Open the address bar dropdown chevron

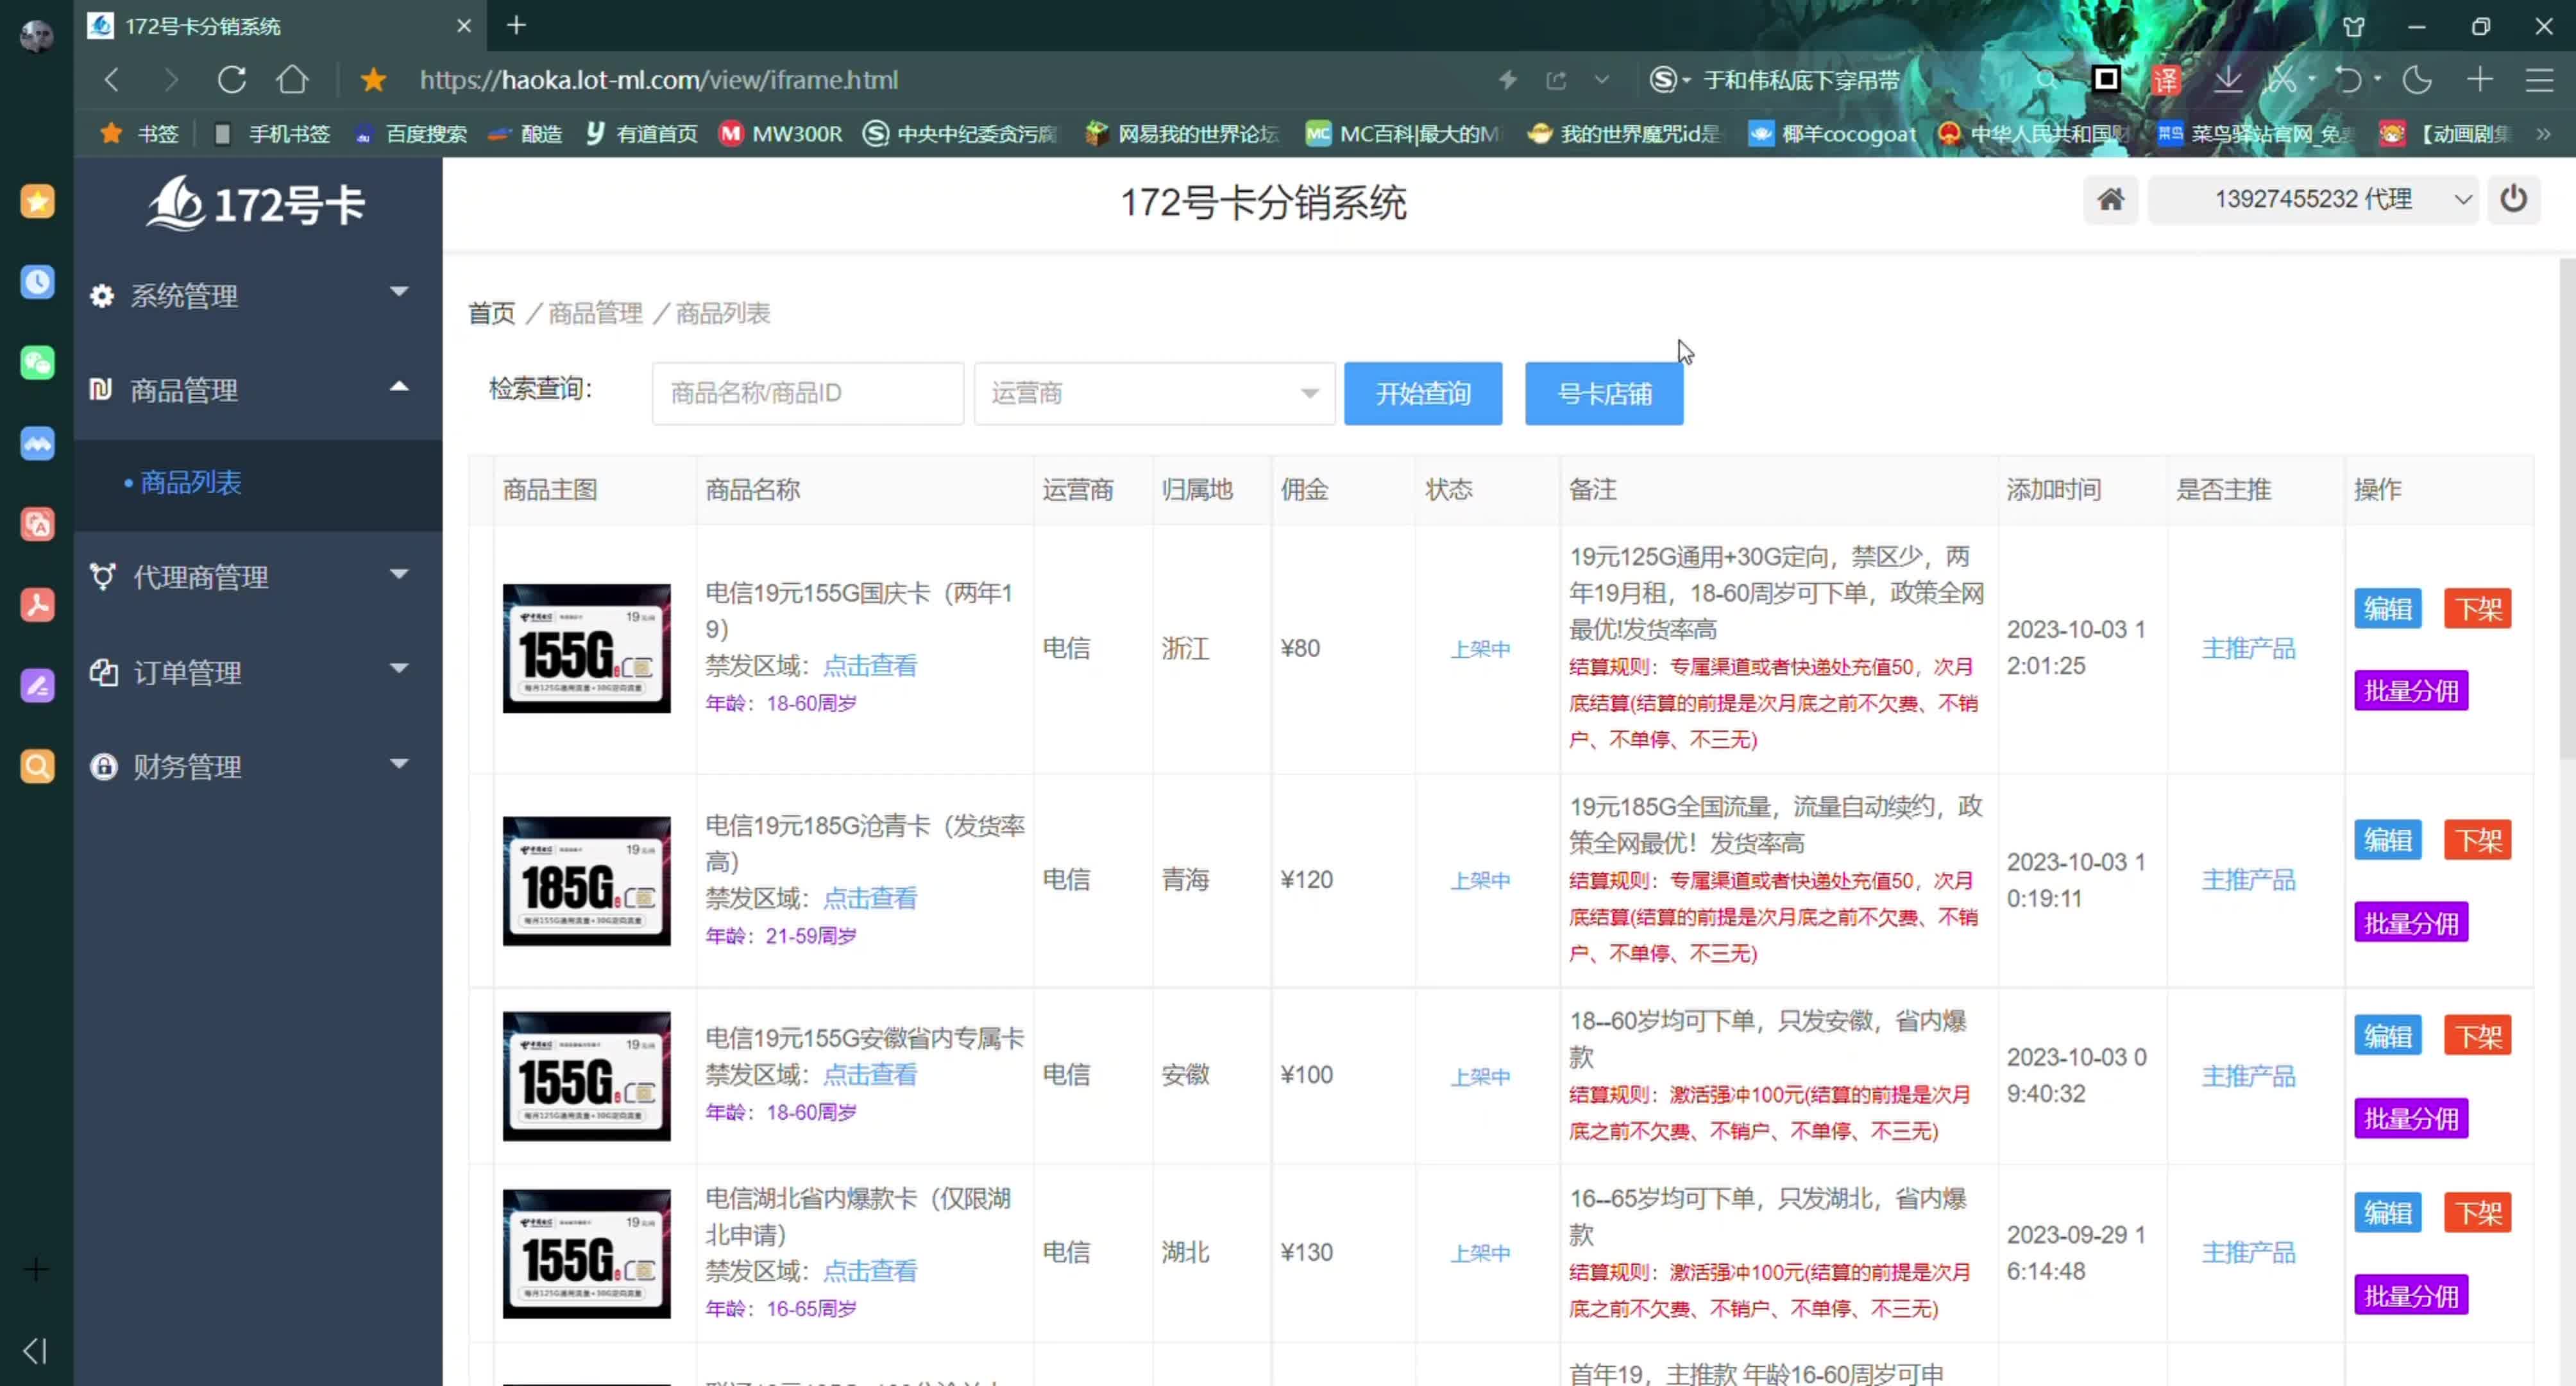coord(1601,79)
